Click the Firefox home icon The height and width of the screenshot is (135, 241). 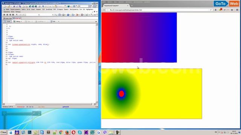tap(232, 10)
